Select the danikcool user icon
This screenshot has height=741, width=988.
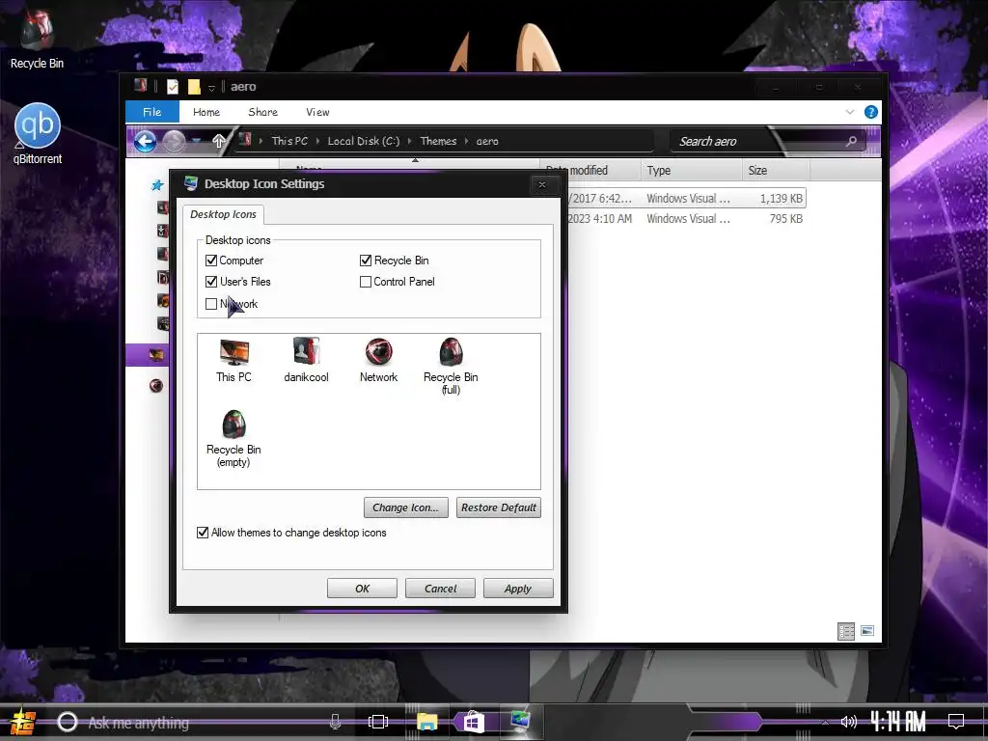(x=306, y=361)
